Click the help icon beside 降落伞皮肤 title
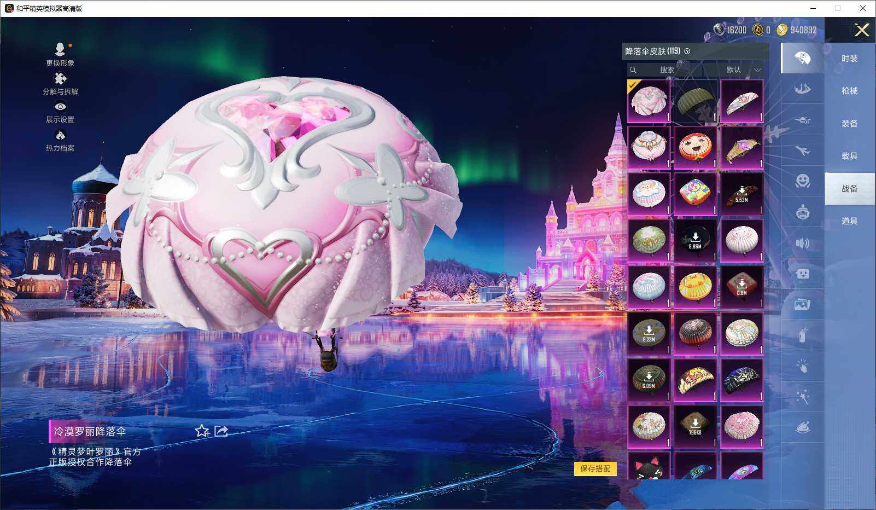 point(687,51)
